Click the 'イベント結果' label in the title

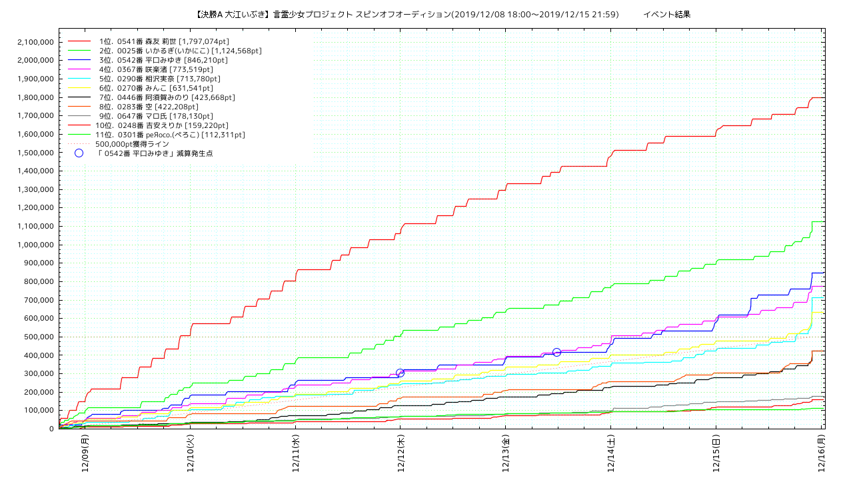point(666,14)
